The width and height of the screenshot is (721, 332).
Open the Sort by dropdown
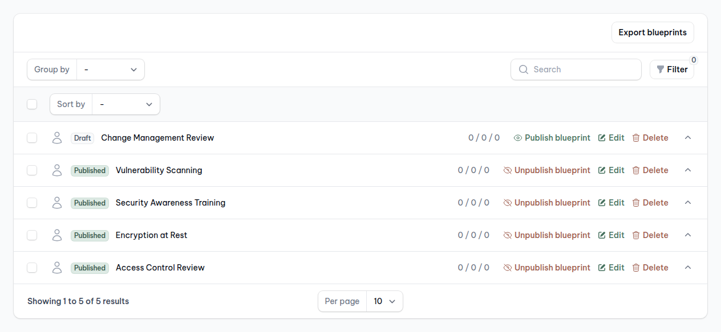tap(126, 104)
